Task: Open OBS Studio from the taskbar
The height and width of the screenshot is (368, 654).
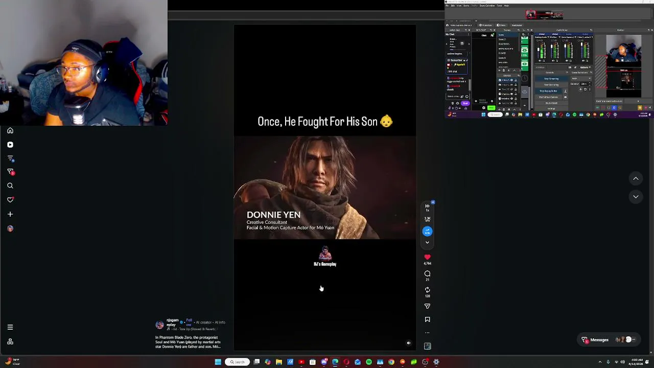Action: tap(425, 362)
